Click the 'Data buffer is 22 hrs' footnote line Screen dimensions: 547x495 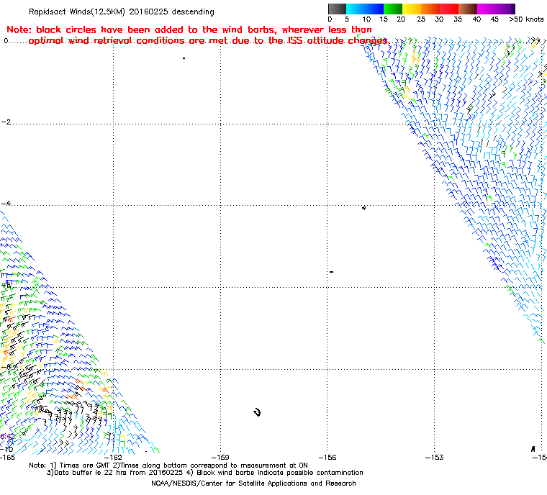[205, 473]
